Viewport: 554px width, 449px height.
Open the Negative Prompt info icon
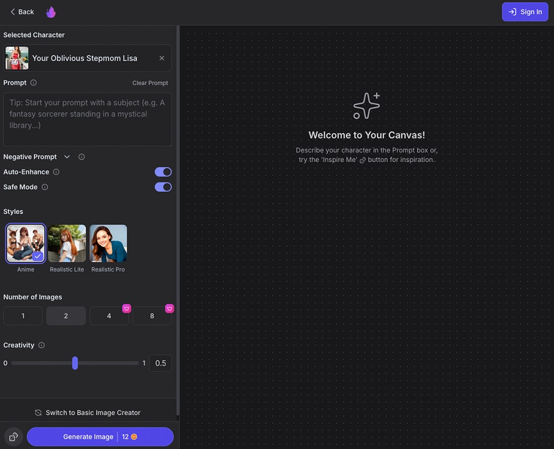point(82,157)
